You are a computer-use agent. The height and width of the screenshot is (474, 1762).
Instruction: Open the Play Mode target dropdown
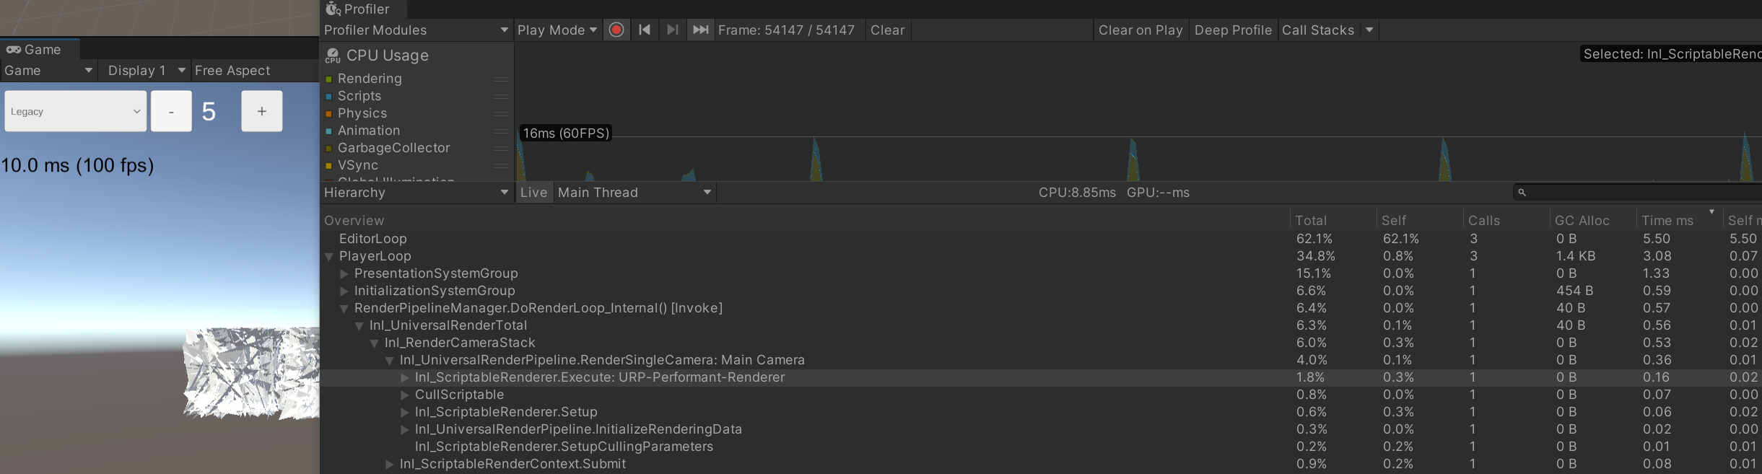tap(557, 30)
